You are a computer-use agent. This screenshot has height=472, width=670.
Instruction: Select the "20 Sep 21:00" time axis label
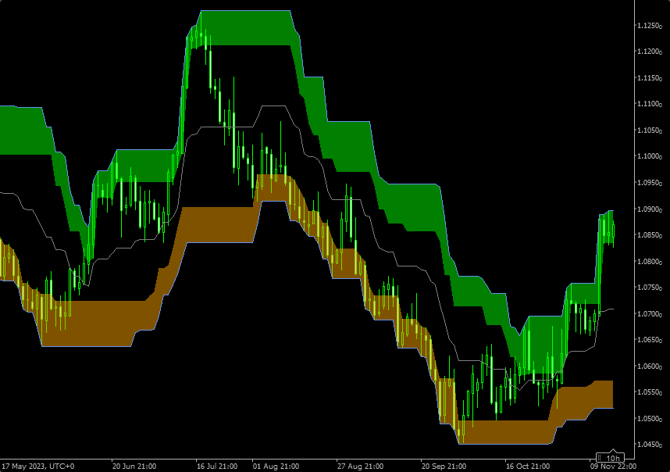tap(444, 466)
